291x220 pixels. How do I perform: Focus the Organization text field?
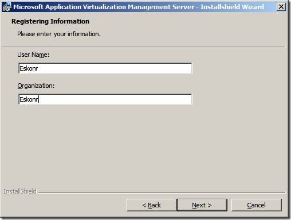point(105,99)
